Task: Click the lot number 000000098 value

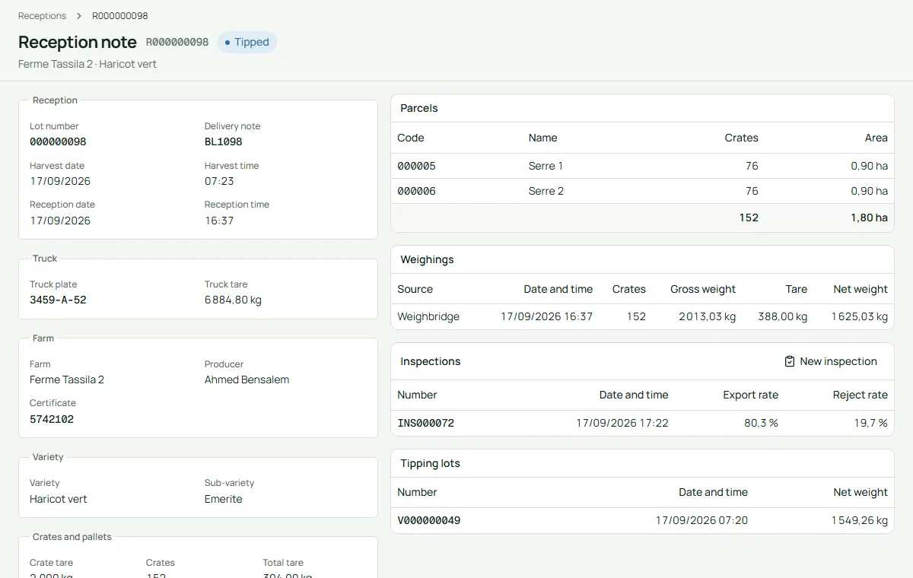Action: click(x=58, y=141)
